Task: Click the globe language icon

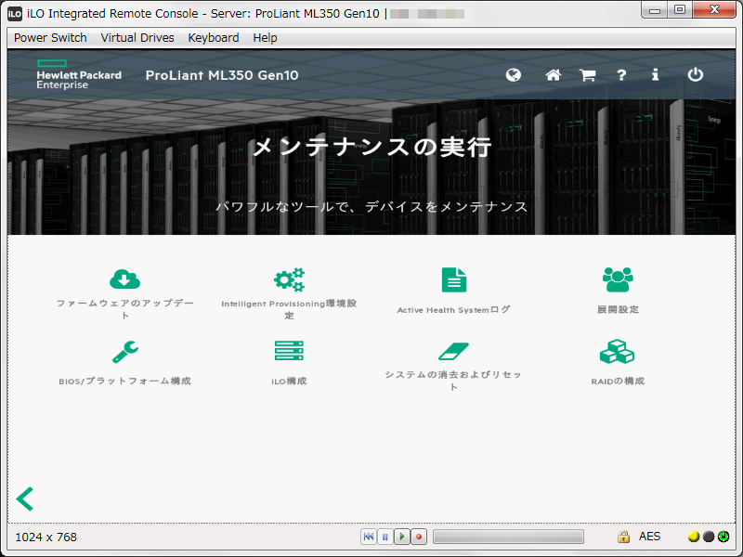Action: [514, 75]
